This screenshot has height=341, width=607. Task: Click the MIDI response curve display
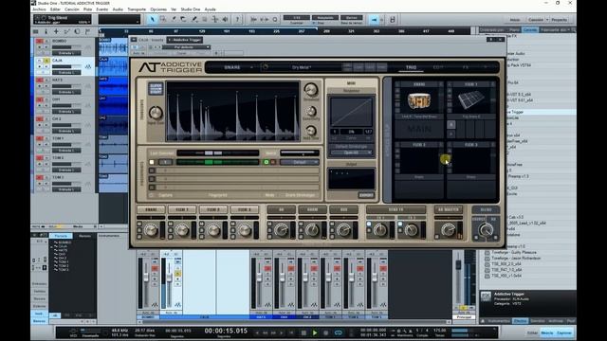351,112
